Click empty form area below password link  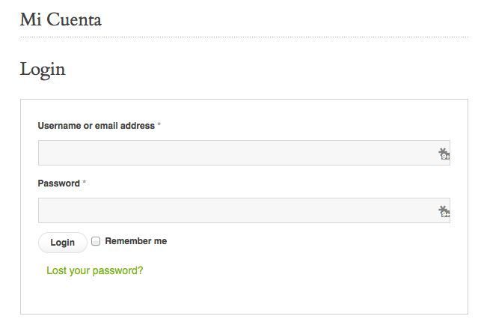(244, 295)
